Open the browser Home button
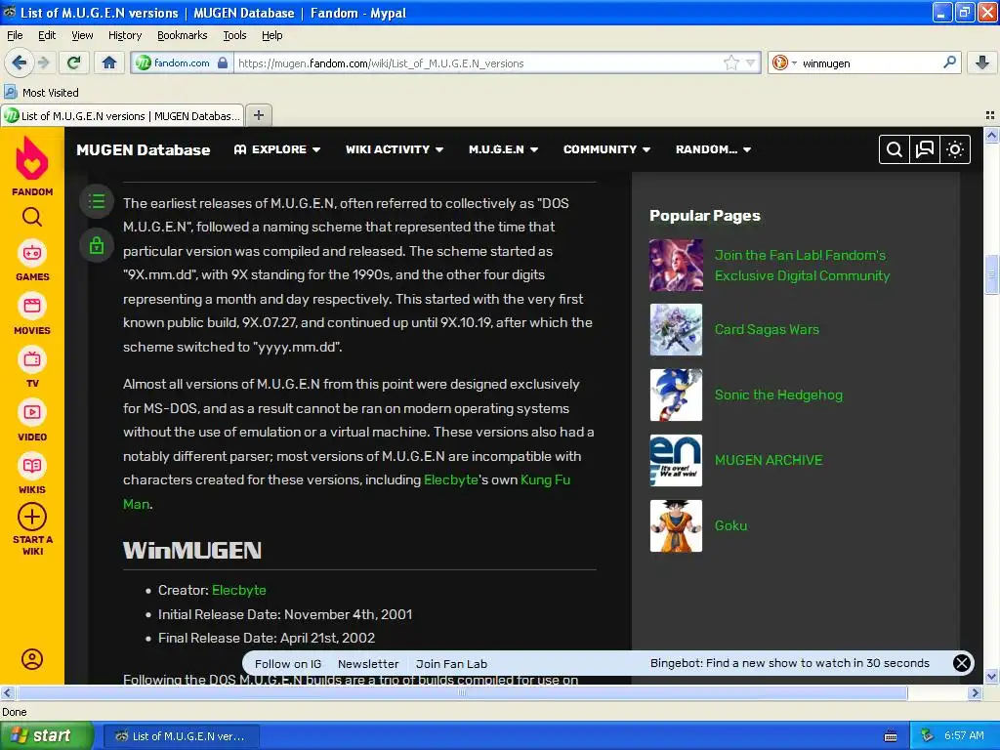1000x750 pixels. click(109, 62)
